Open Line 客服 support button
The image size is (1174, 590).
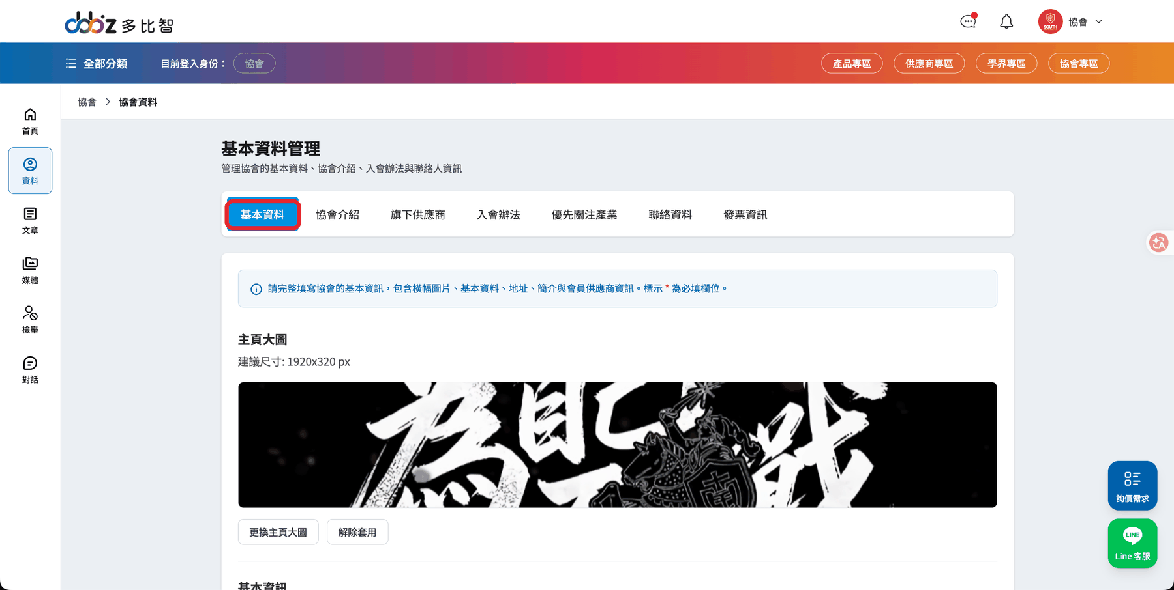[x=1133, y=544]
